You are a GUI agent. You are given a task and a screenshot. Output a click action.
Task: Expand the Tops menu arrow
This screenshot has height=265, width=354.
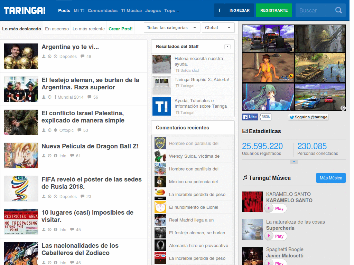(178, 11)
